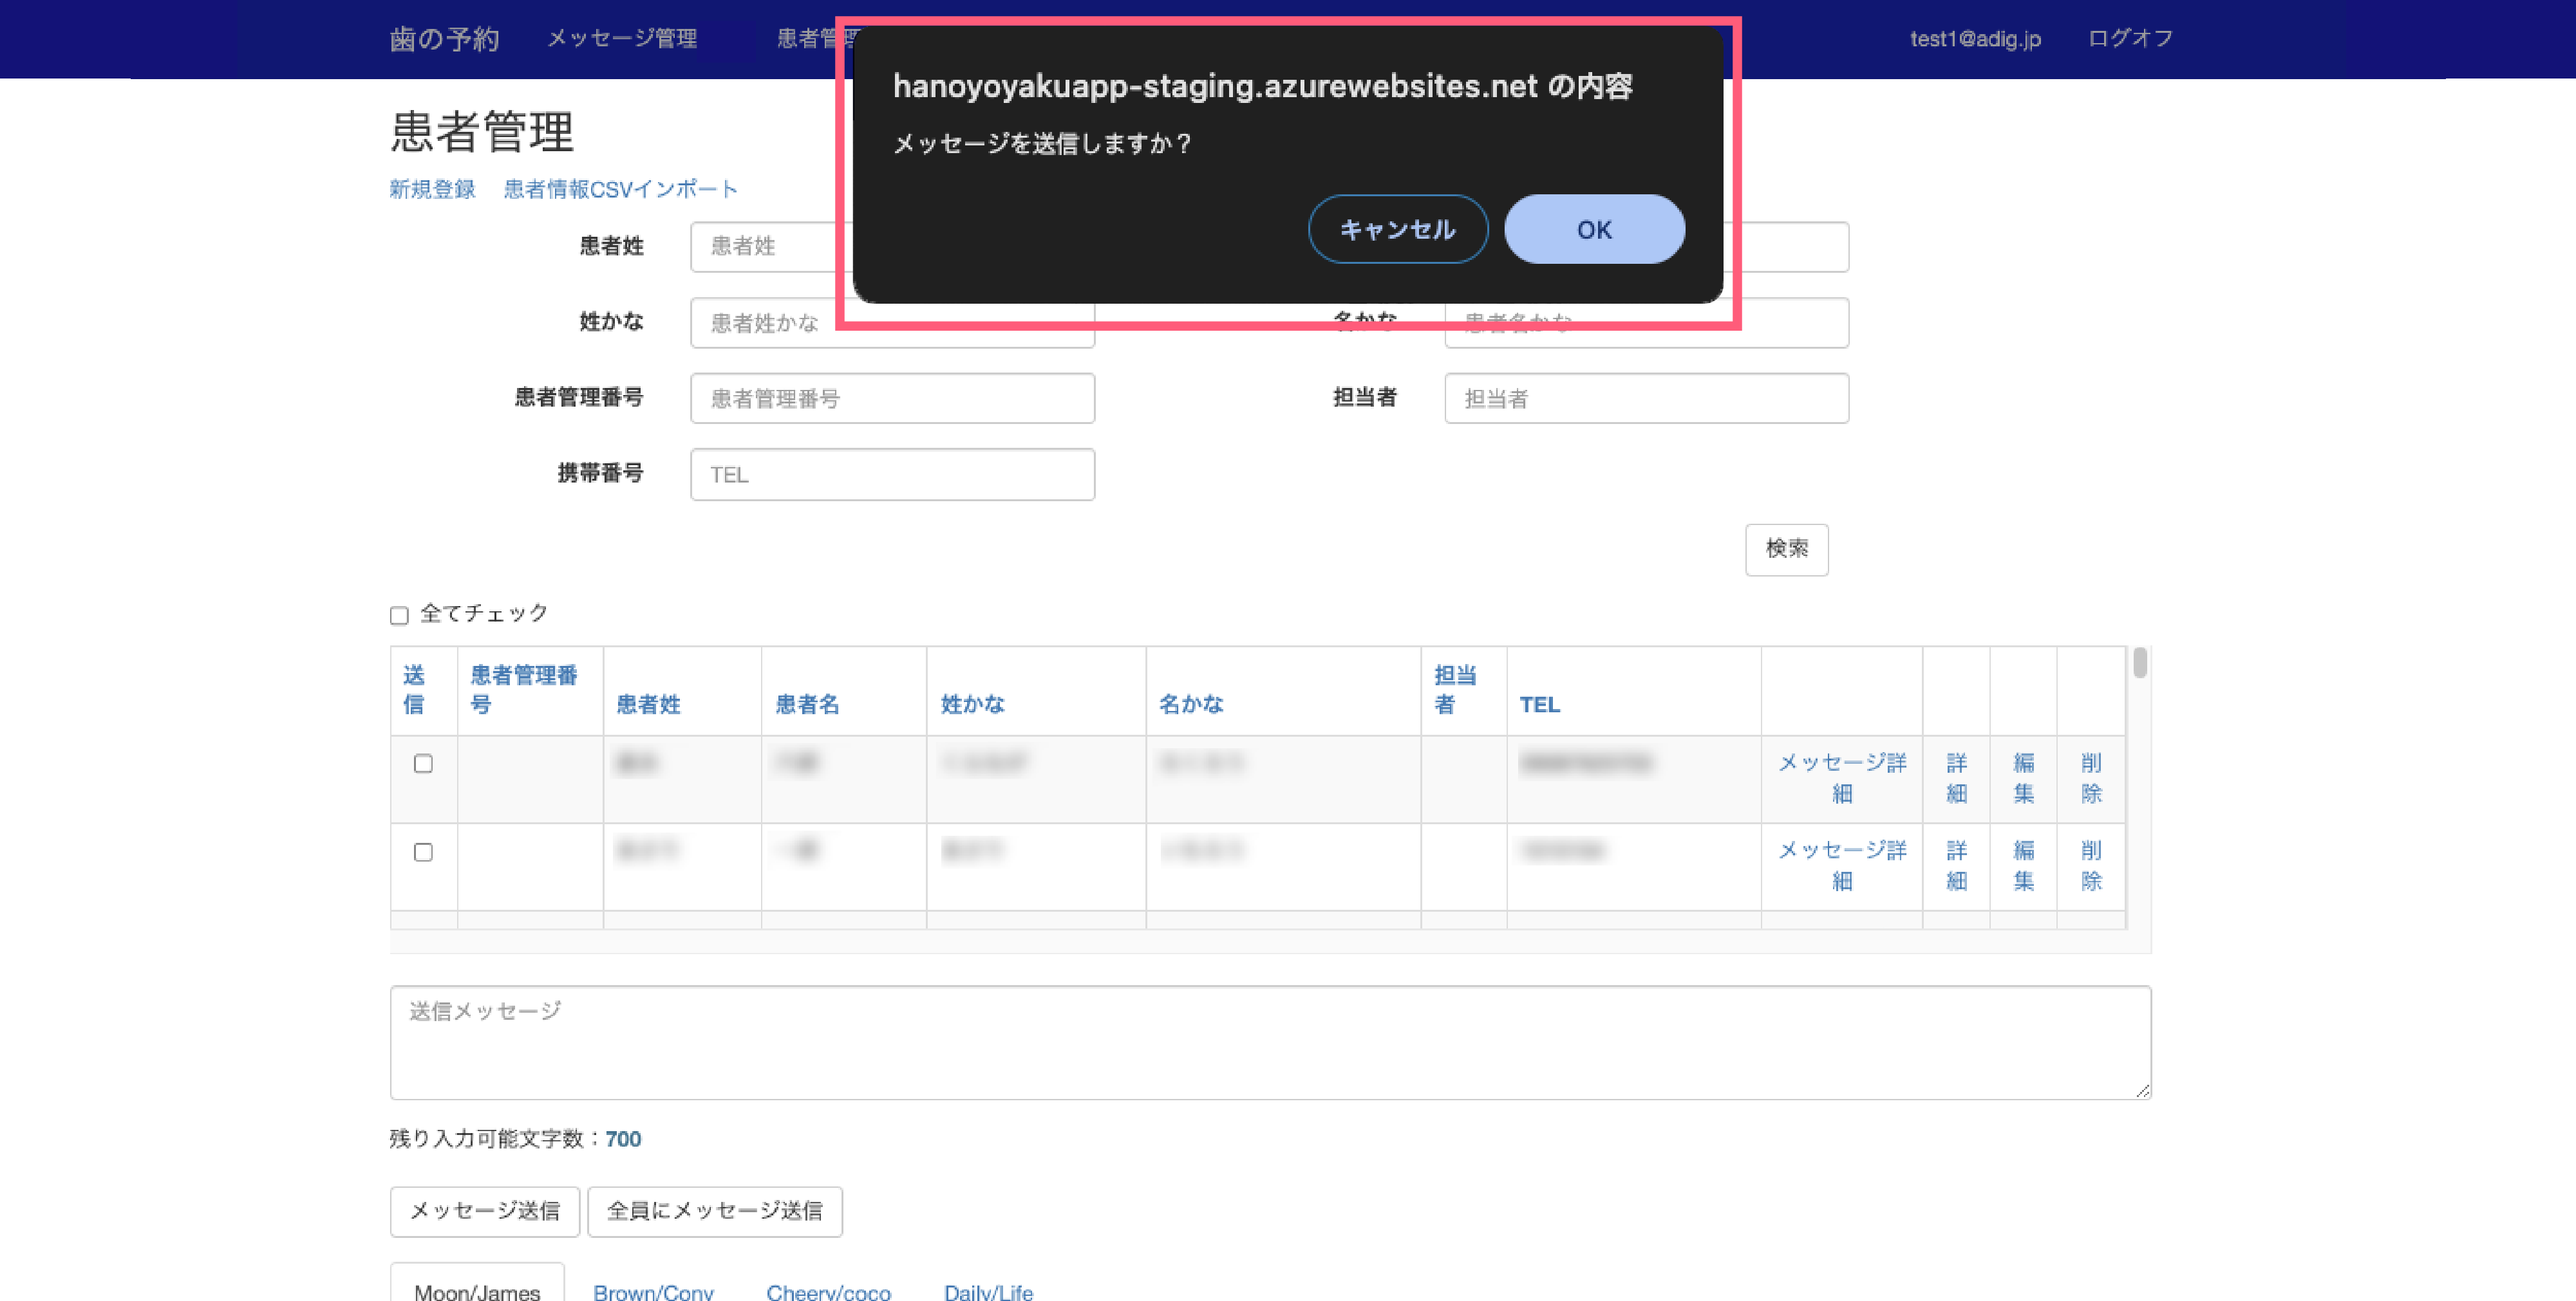This screenshot has width=2576, height=1301.
Task: Check the 全てチェック checkbox
Action: click(x=399, y=616)
